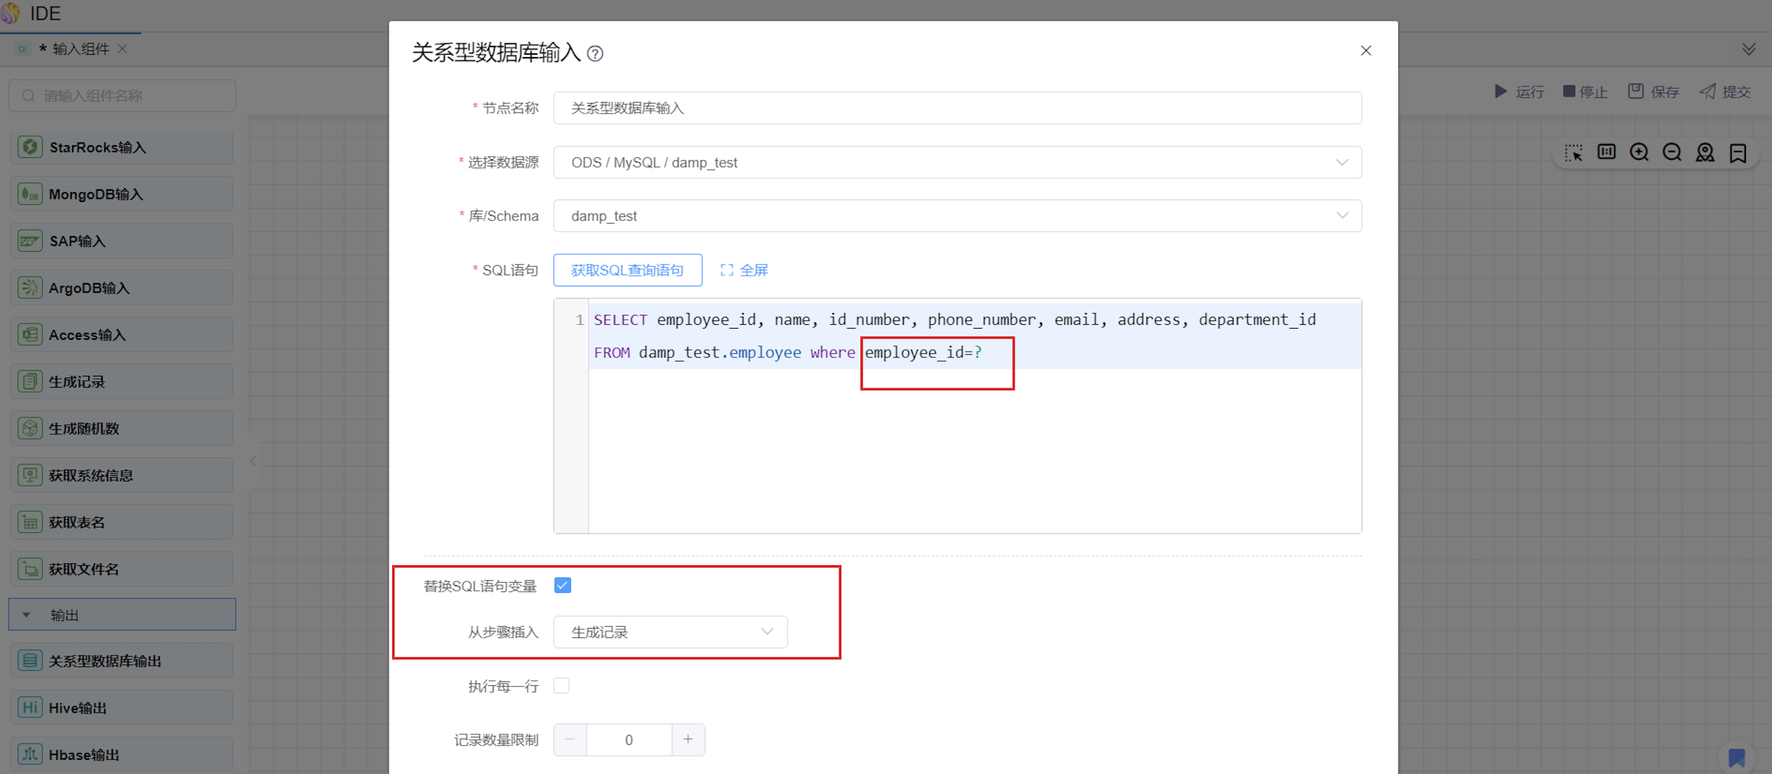Collapse the 输出 component group
This screenshot has height=774, width=1772.
(x=27, y=615)
